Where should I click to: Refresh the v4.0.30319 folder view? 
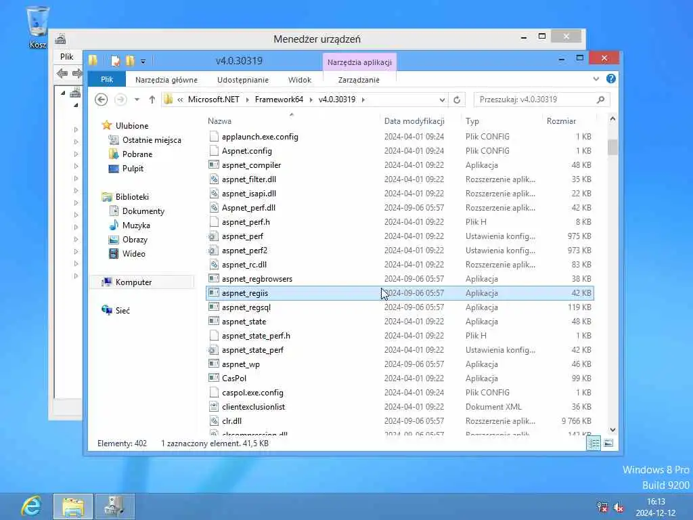457,100
